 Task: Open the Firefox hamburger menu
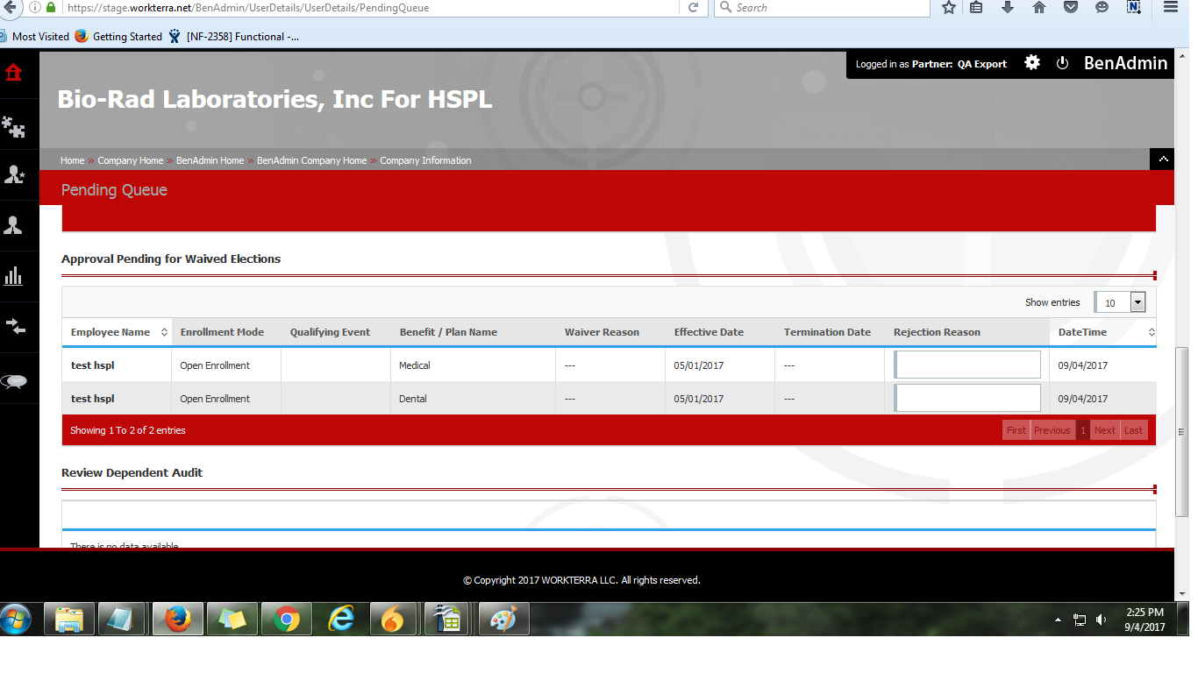coord(1170,7)
